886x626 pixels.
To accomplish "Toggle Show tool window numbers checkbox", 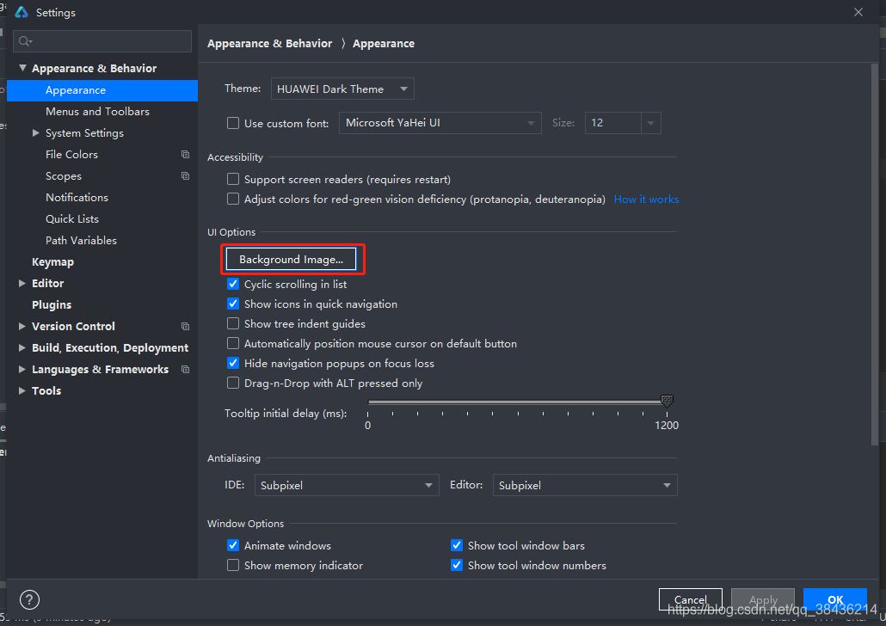I will point(457,565).
